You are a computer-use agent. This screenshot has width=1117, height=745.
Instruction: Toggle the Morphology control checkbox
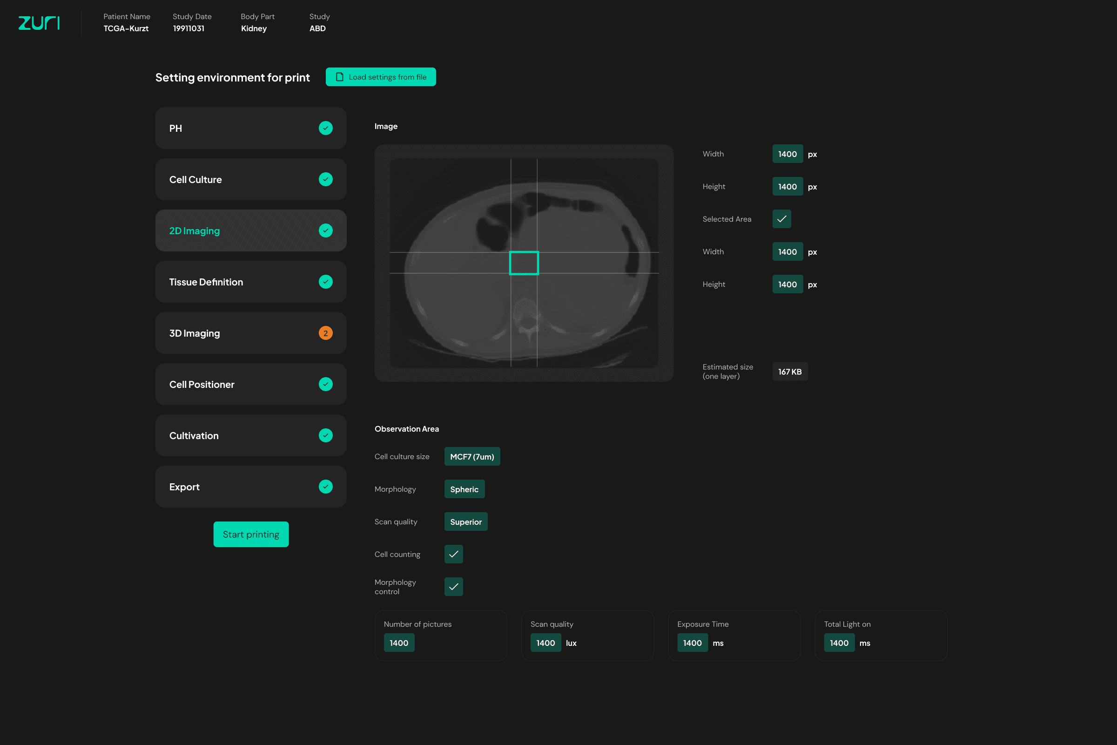453,587
